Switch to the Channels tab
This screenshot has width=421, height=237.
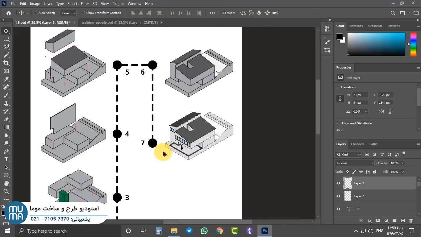click(x=357, y=144)
